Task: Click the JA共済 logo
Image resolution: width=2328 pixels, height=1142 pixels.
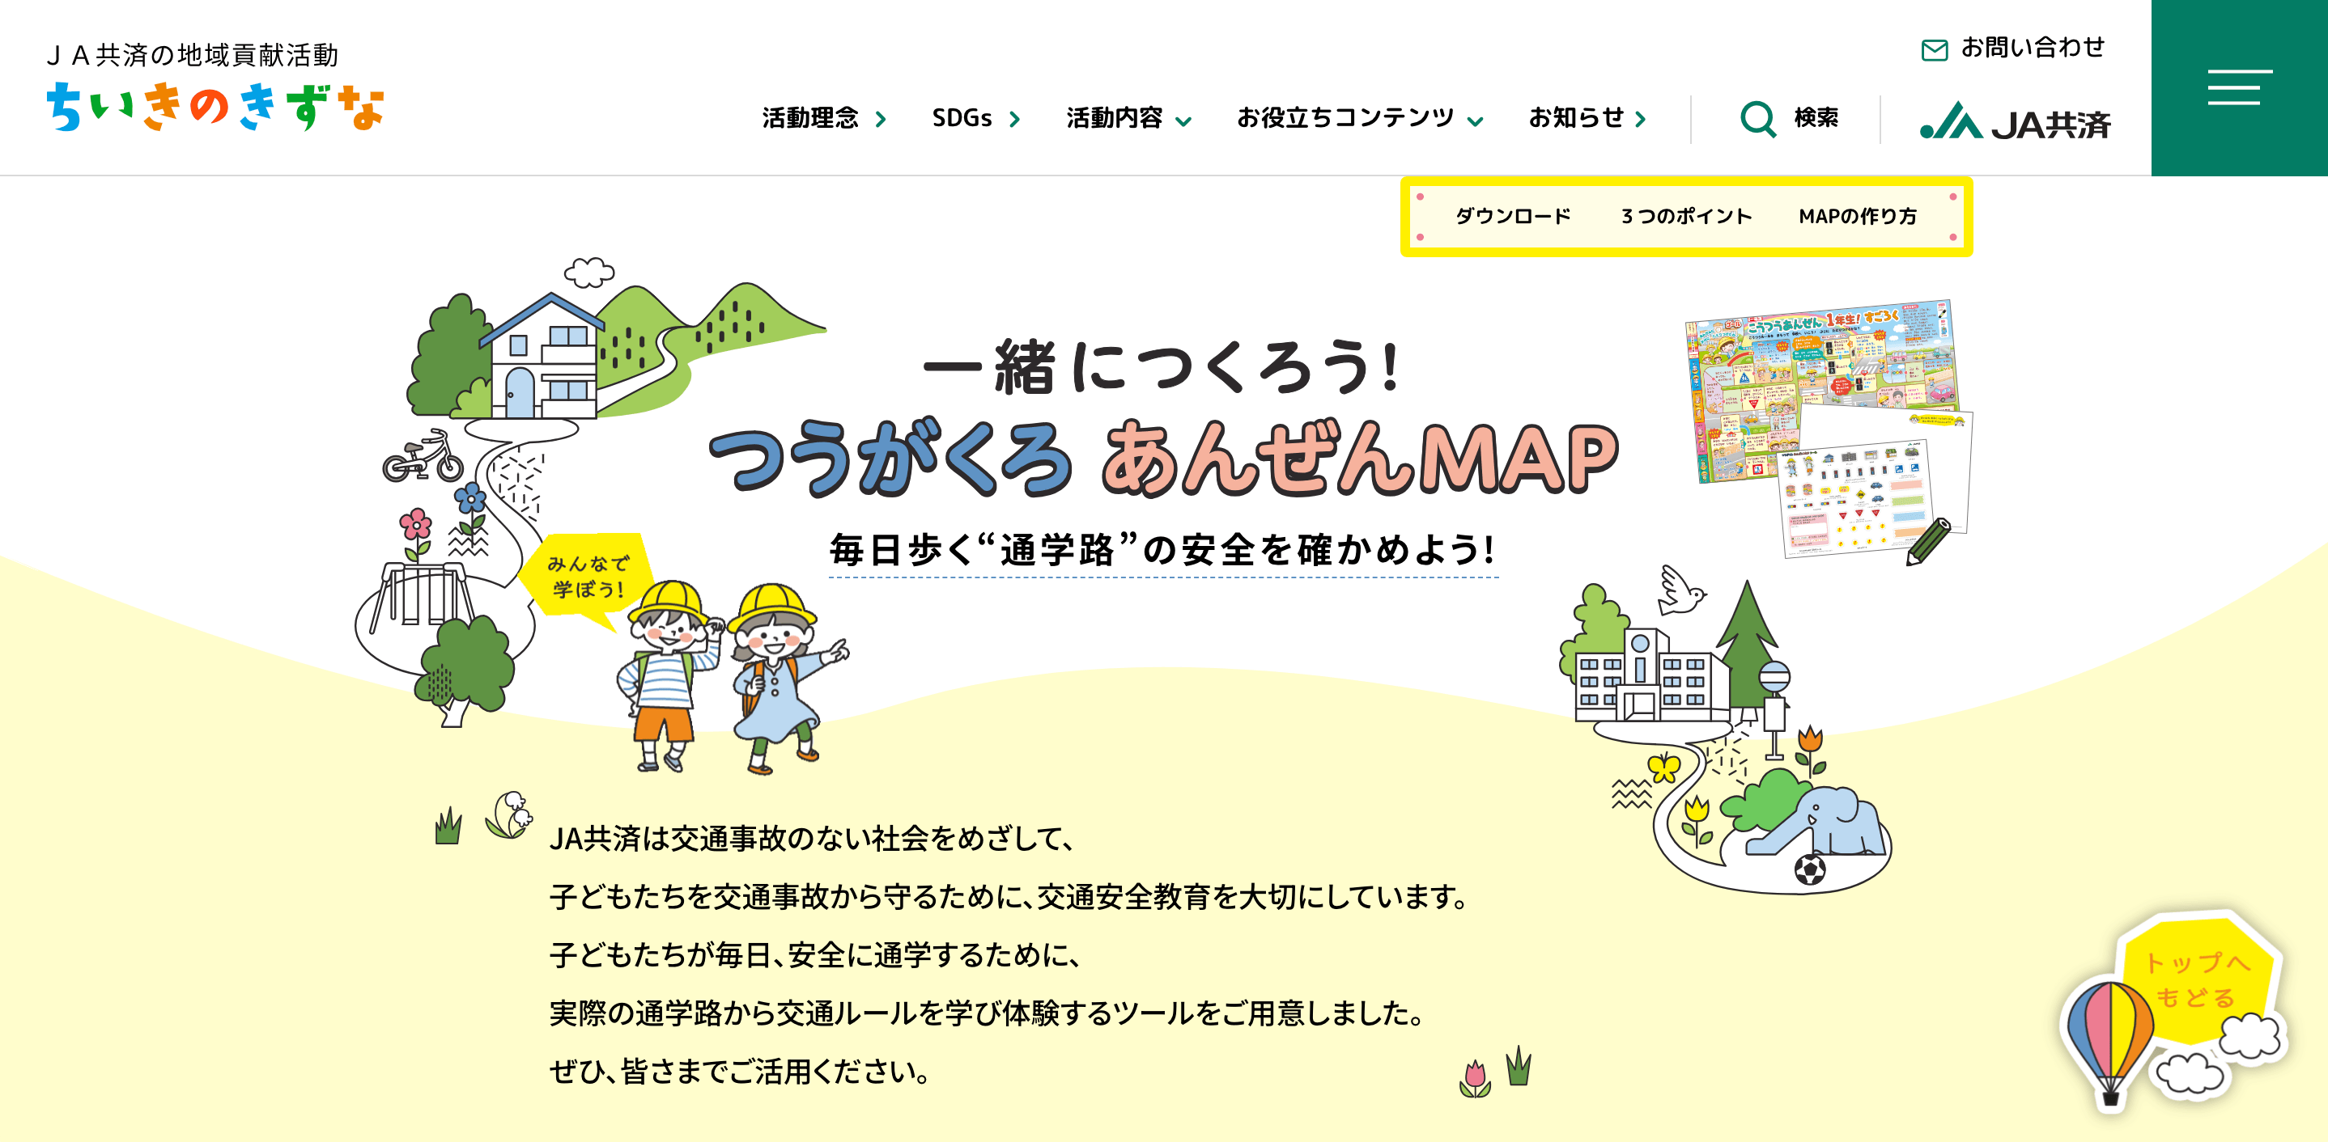Action: point(2015,121)
